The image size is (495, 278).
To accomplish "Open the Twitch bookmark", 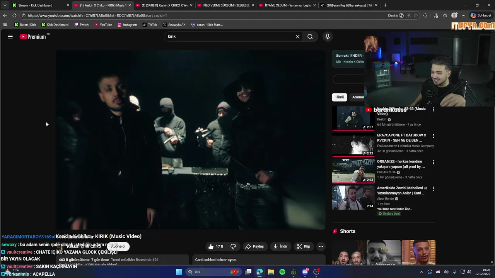I will pyautogui.click(x=81, y=25).
